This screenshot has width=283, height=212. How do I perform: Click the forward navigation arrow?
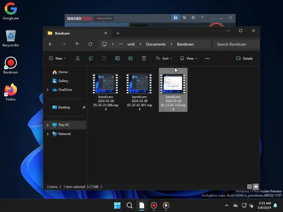click(64, 44)
